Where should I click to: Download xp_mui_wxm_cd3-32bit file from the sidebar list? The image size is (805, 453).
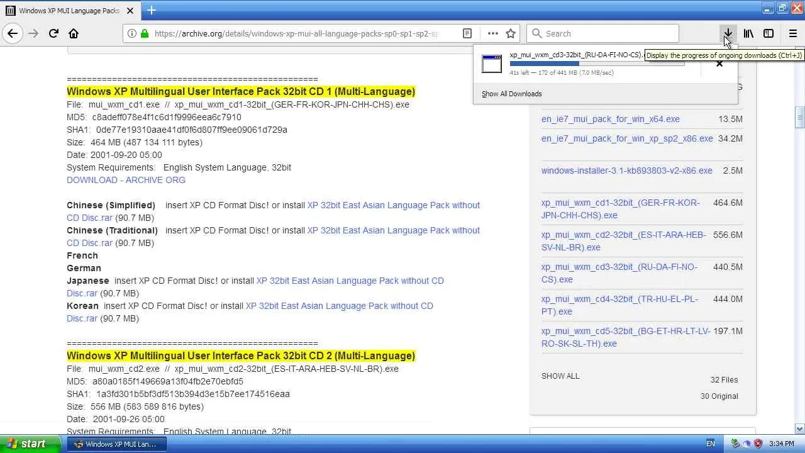(x=619, y=273)
